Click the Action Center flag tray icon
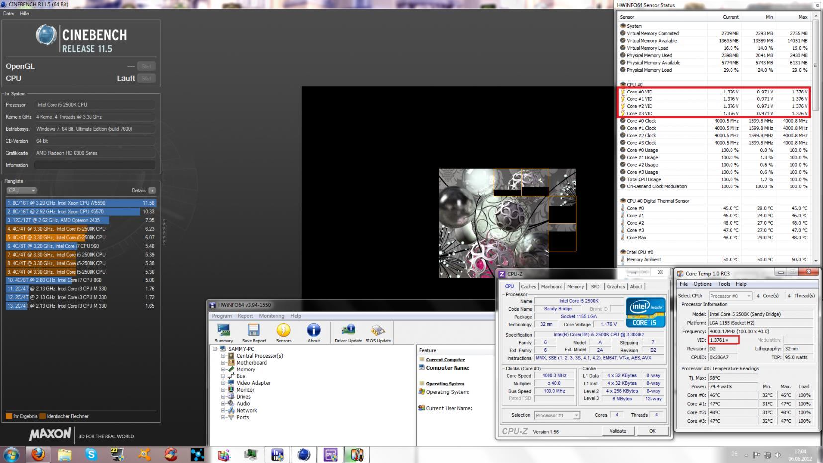Image resolution: width=823 pixels, height=463 pixels. (x=757, y=455)
